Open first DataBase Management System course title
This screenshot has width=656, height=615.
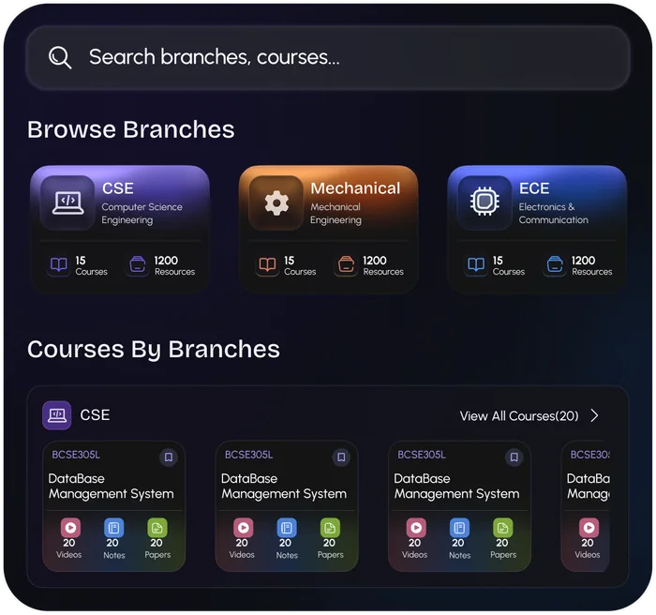tap(111, 486)
